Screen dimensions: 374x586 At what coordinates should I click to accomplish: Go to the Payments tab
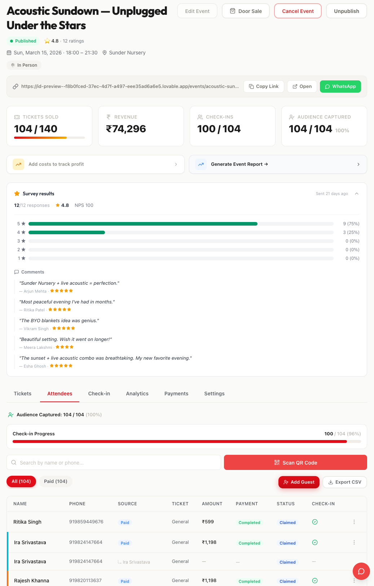tap(176, 394)
